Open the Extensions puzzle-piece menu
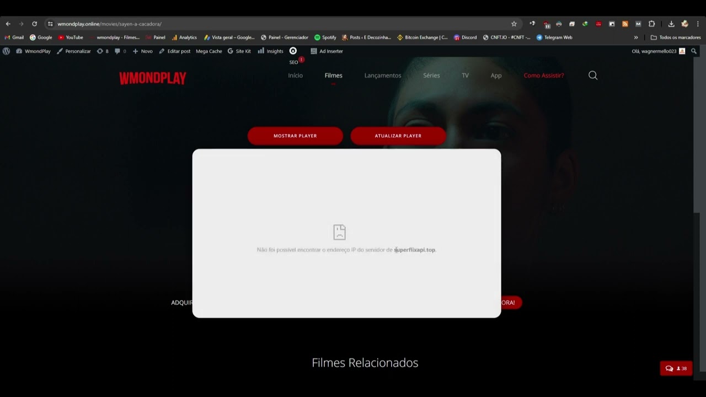The image size is (706, 397). click(x=651, y=24)
